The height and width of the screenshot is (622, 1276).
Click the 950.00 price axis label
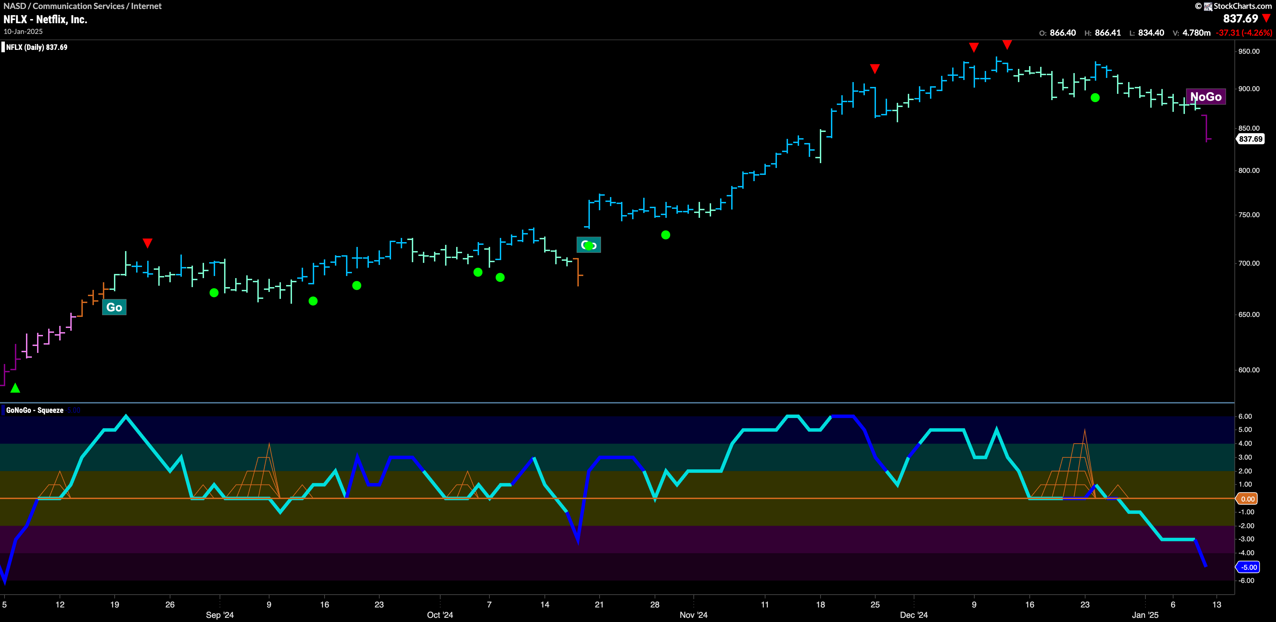(1248, 52)
